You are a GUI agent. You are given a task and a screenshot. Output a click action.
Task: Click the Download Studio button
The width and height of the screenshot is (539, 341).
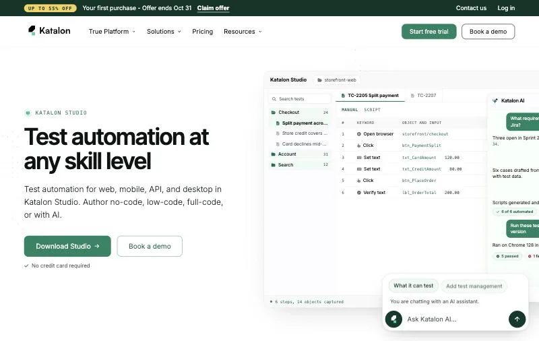click(67, 246)
